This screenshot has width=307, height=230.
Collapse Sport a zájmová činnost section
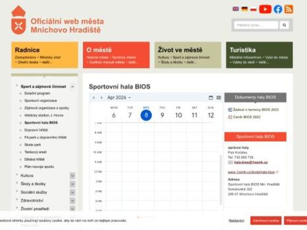tap(72, 86)
